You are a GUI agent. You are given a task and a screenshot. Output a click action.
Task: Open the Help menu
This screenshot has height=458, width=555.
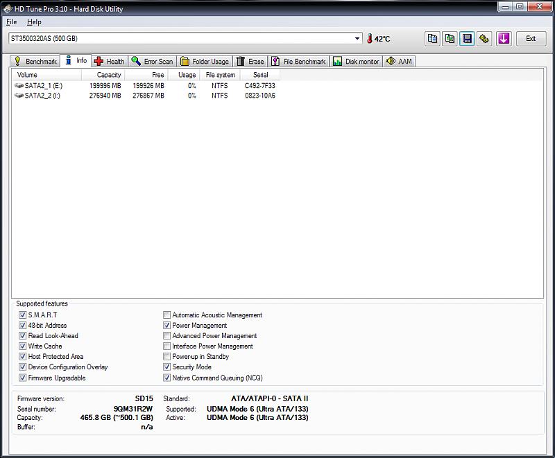click(x=34, y=22)
